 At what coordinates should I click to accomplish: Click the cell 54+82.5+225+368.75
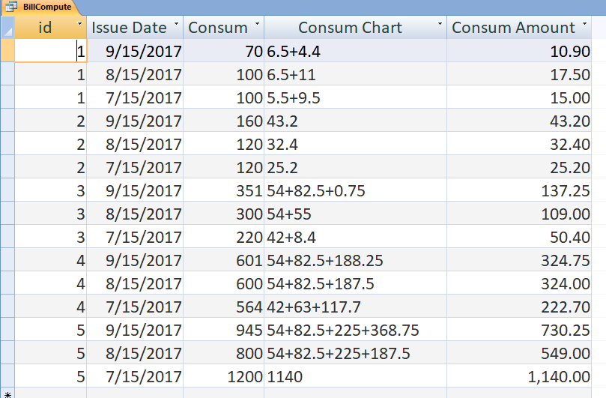tap(355, 329)
